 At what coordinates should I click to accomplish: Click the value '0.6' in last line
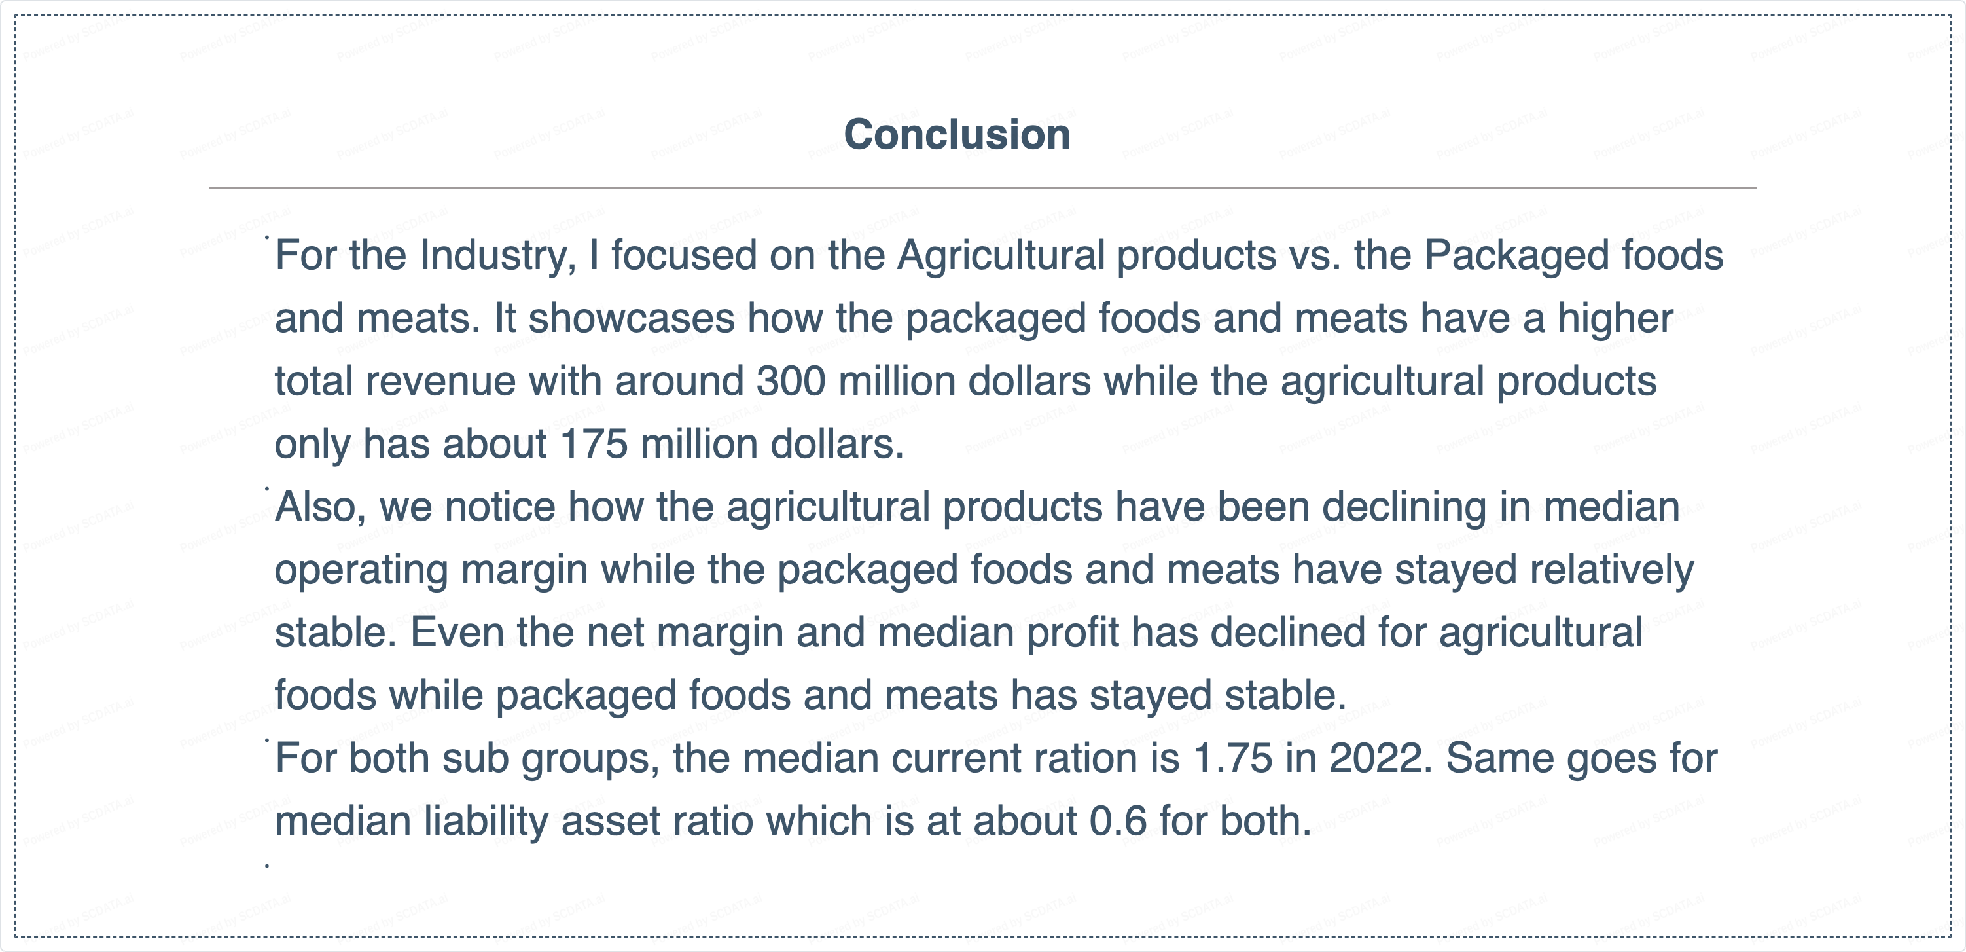tap(1117, 822)
